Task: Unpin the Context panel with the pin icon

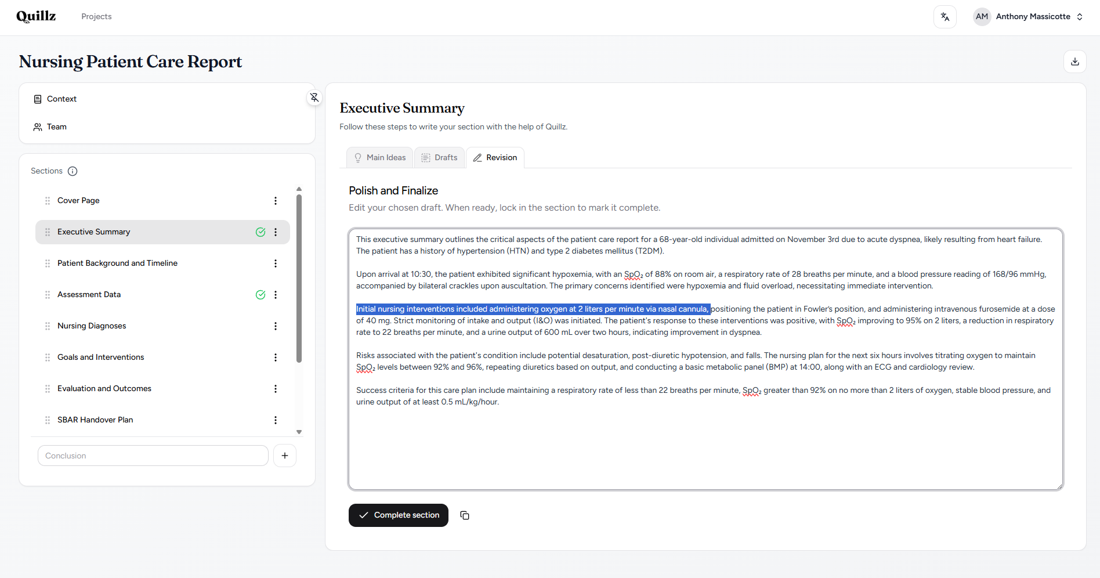Action: pyautogui.click(x=314, y=97)
